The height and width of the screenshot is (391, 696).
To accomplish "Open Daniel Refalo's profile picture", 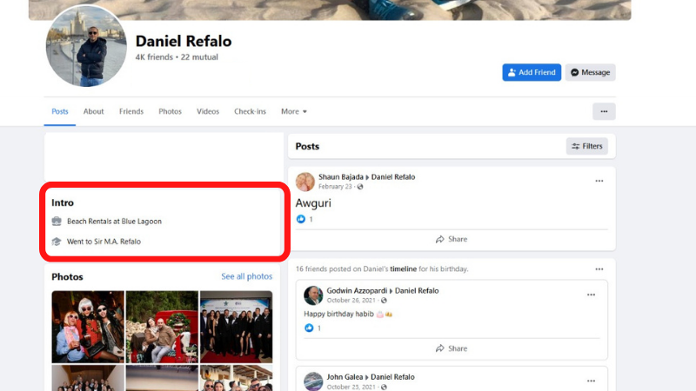I will pos(86,47).
